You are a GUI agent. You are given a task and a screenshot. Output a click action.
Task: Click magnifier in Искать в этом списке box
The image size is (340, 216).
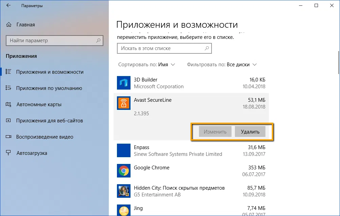207,48
